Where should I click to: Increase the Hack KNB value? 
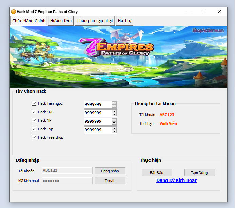[114, 112]
